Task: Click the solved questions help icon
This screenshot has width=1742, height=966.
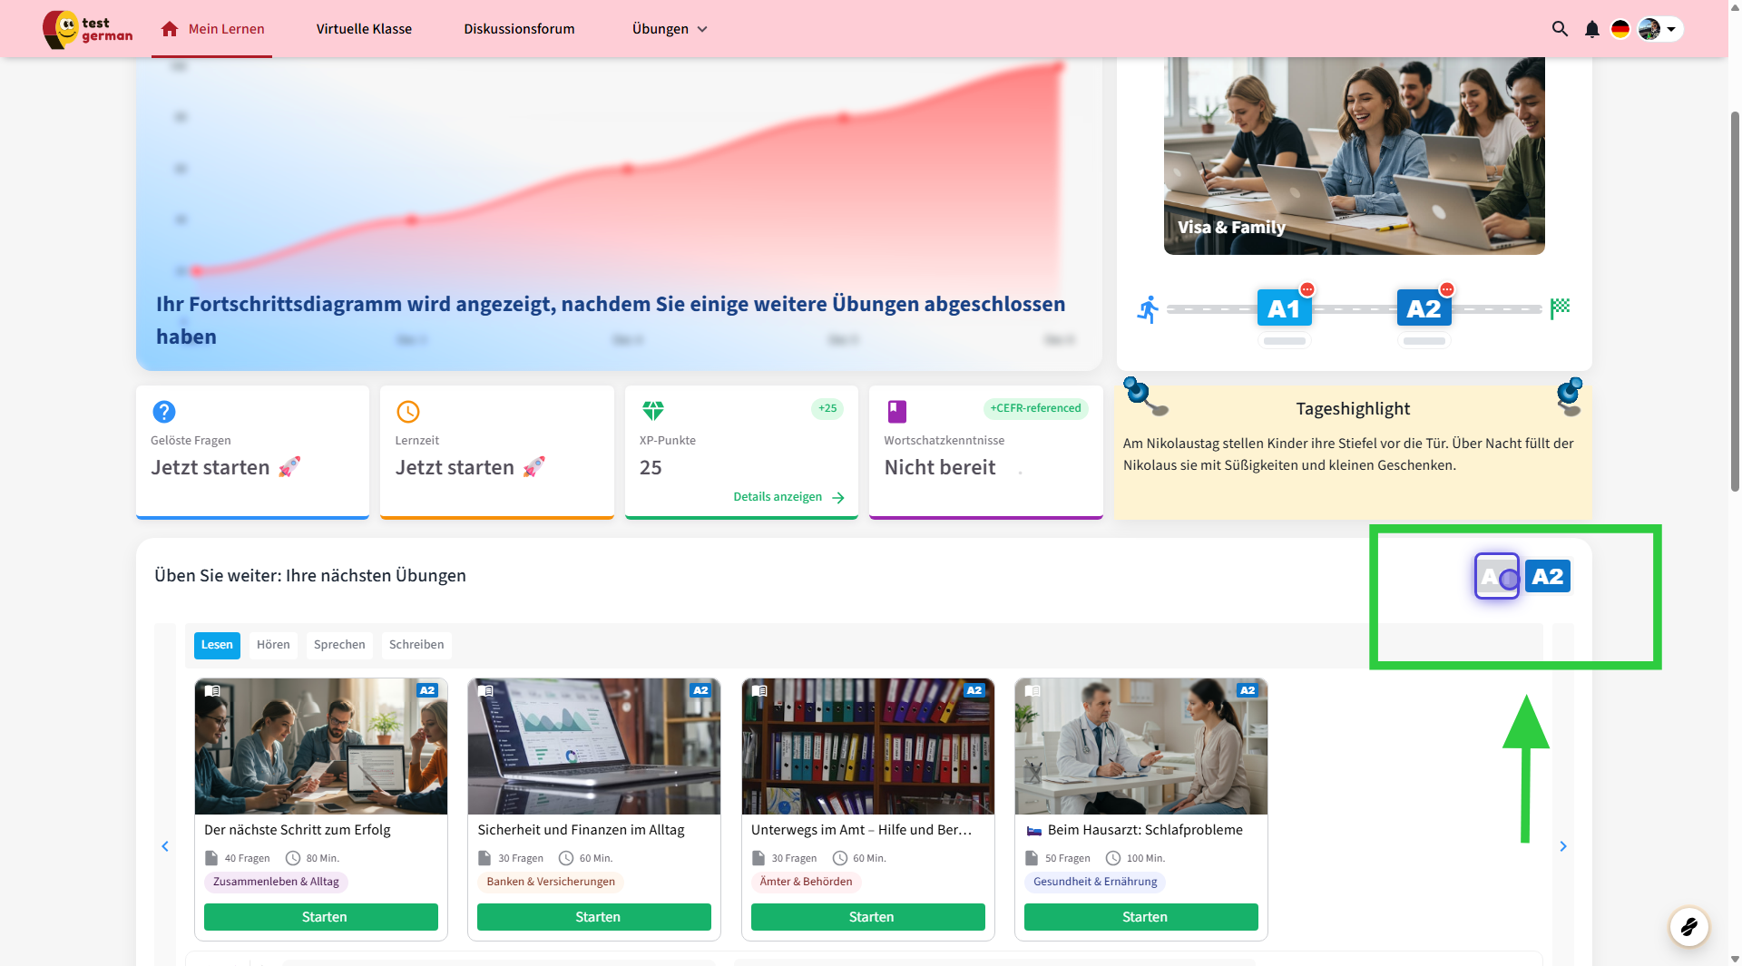Action: tap(164, 412)
